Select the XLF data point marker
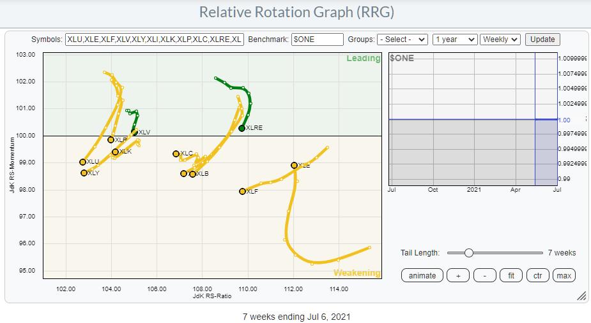 click(x=243, y=191)
